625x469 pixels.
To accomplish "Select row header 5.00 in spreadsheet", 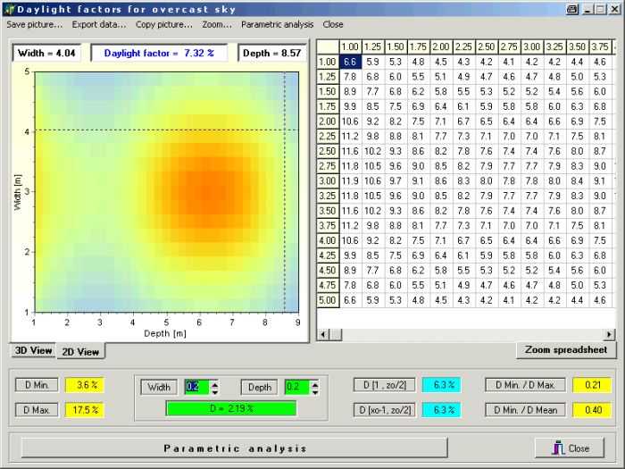I will click(328, 300).
